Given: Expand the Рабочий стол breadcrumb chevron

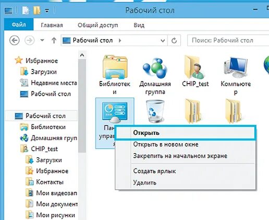Looking at the screenshot, I should click(x=120, y=41).
